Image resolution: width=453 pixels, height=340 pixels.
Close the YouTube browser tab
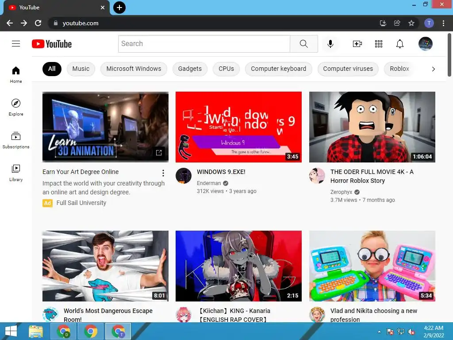click(103, 8)
